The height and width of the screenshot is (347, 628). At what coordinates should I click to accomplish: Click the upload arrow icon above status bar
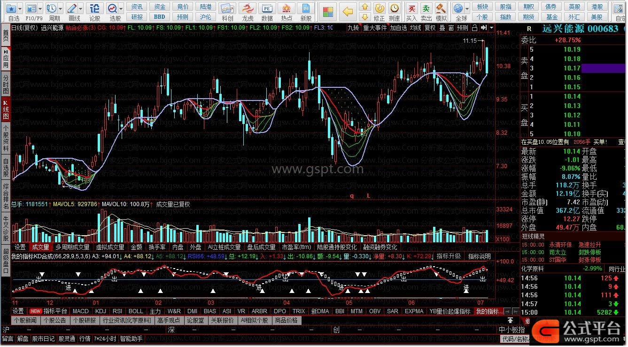pos(511,320)
